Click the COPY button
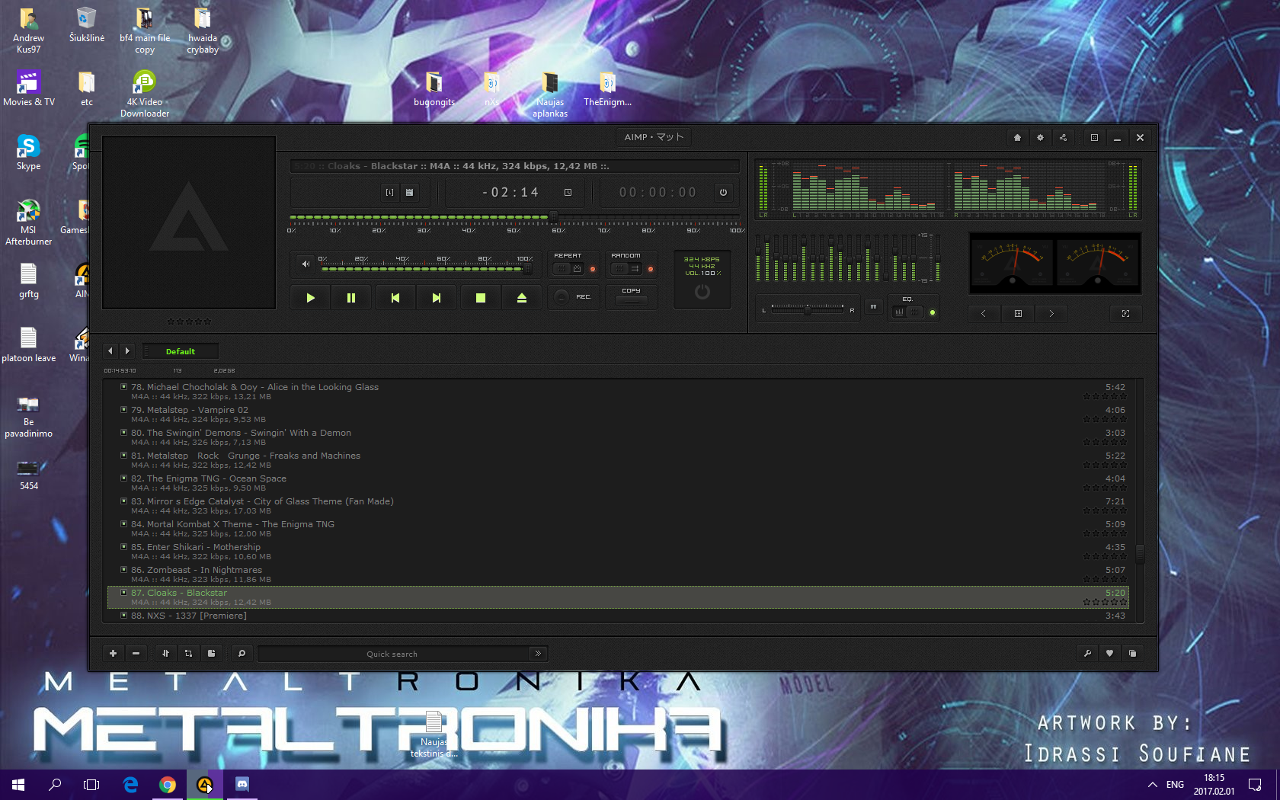The width and height of the screenshot is (1280, 800). (x=631, y=296)
